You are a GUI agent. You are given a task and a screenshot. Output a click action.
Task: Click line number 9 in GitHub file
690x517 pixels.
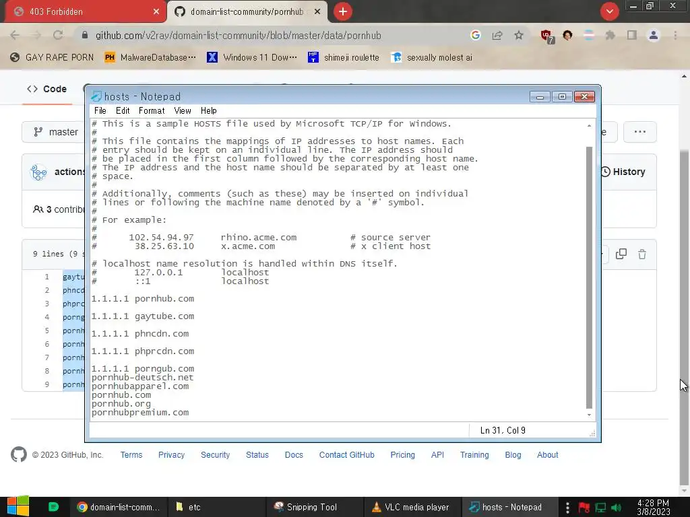click(x=46, y=384)
